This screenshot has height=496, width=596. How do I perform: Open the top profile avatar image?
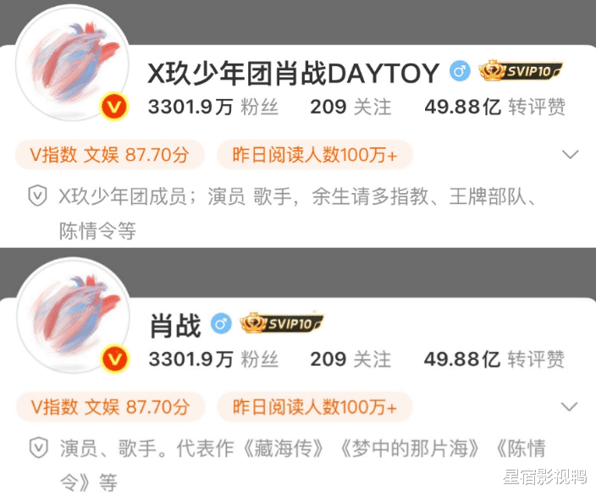(x=72, y=63)
